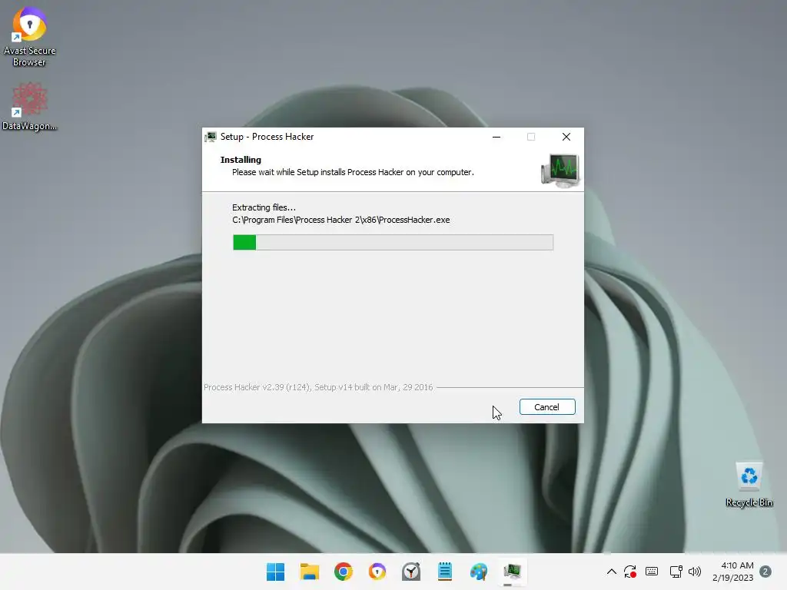Cancel the Process Hacker installation

coord(547,407)
